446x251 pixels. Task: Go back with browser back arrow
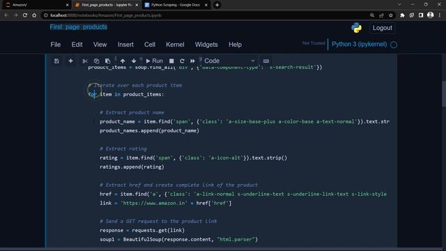(x=6, y=15)
